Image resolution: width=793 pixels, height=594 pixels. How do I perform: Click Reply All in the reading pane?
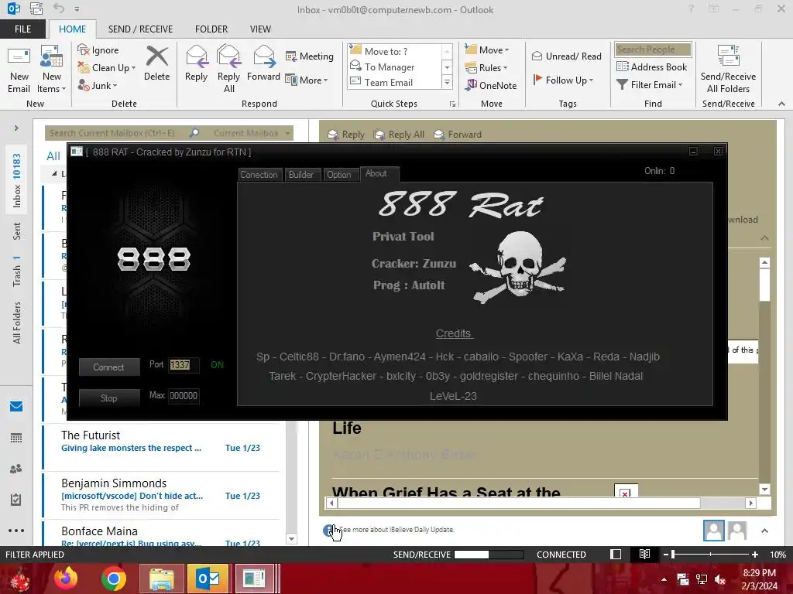click(x=399, y=135)
